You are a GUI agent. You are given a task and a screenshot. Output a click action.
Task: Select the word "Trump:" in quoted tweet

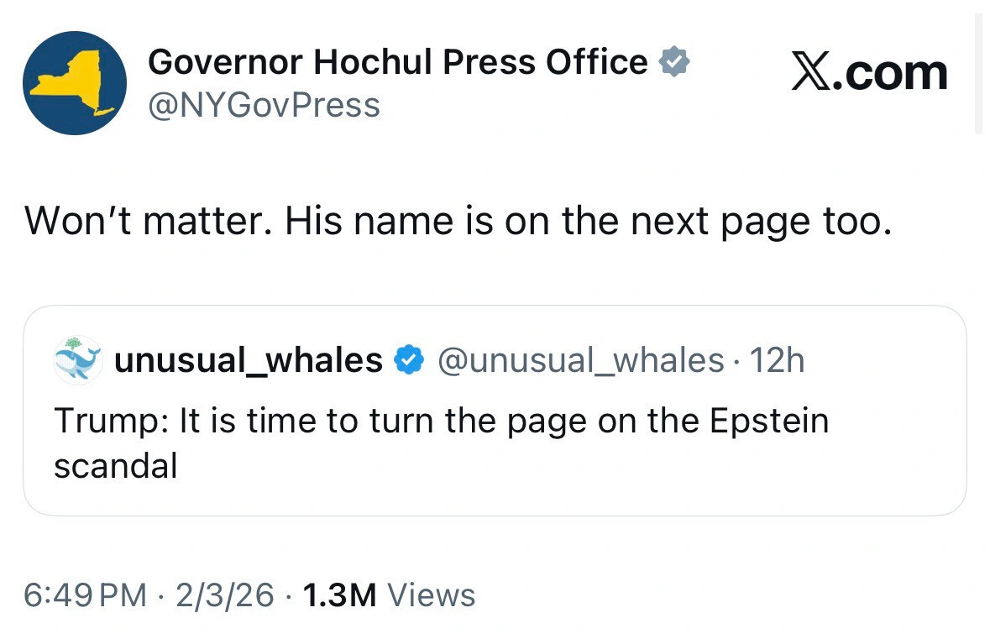coord(111,420)
